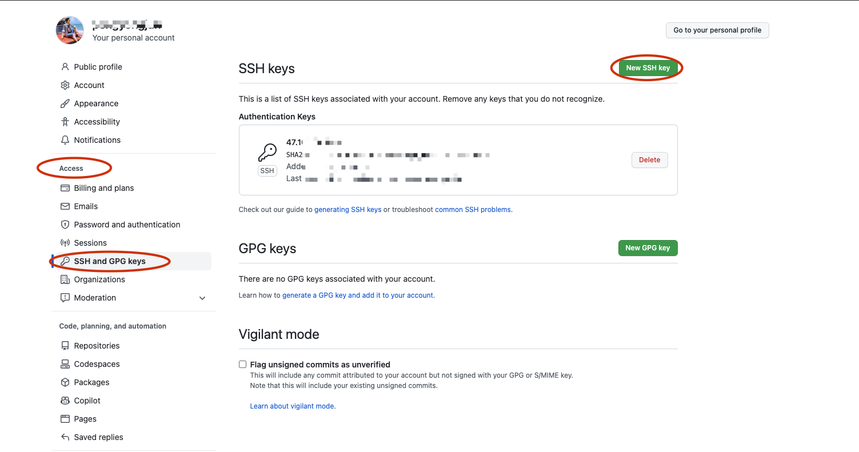Viewport: 859px width, 452px height.
Task: Enable Flag unsigned commits as unverified
Action: tap(243, 365)
